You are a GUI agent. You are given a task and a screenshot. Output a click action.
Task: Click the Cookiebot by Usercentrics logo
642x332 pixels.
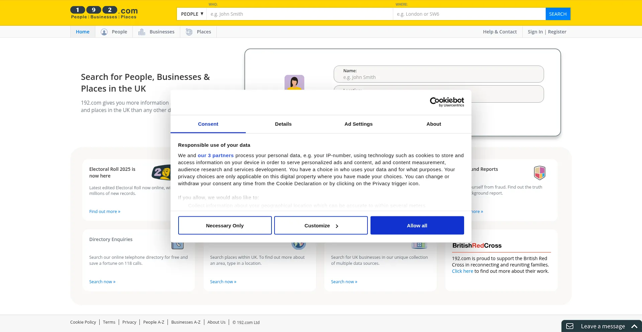(447, 102)
